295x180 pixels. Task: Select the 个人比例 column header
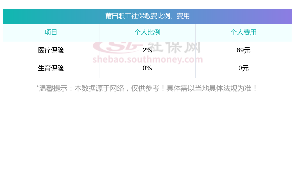(x=147, y=33)
